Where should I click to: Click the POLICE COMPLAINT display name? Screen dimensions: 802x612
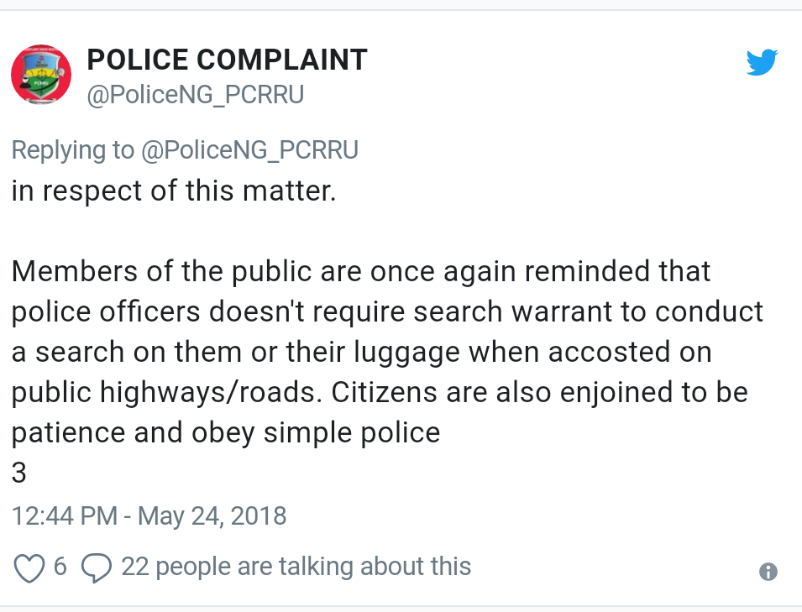(x=227, y=59)
